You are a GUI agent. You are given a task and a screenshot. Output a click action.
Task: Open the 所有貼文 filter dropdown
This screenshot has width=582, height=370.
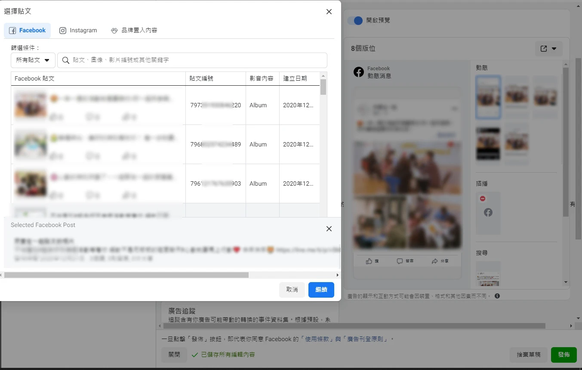point(33,60)
